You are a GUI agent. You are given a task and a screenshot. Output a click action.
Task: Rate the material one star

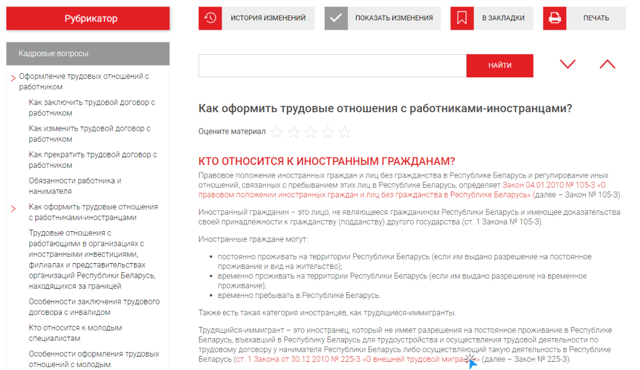pyautogui.click(x=277, y=132)
